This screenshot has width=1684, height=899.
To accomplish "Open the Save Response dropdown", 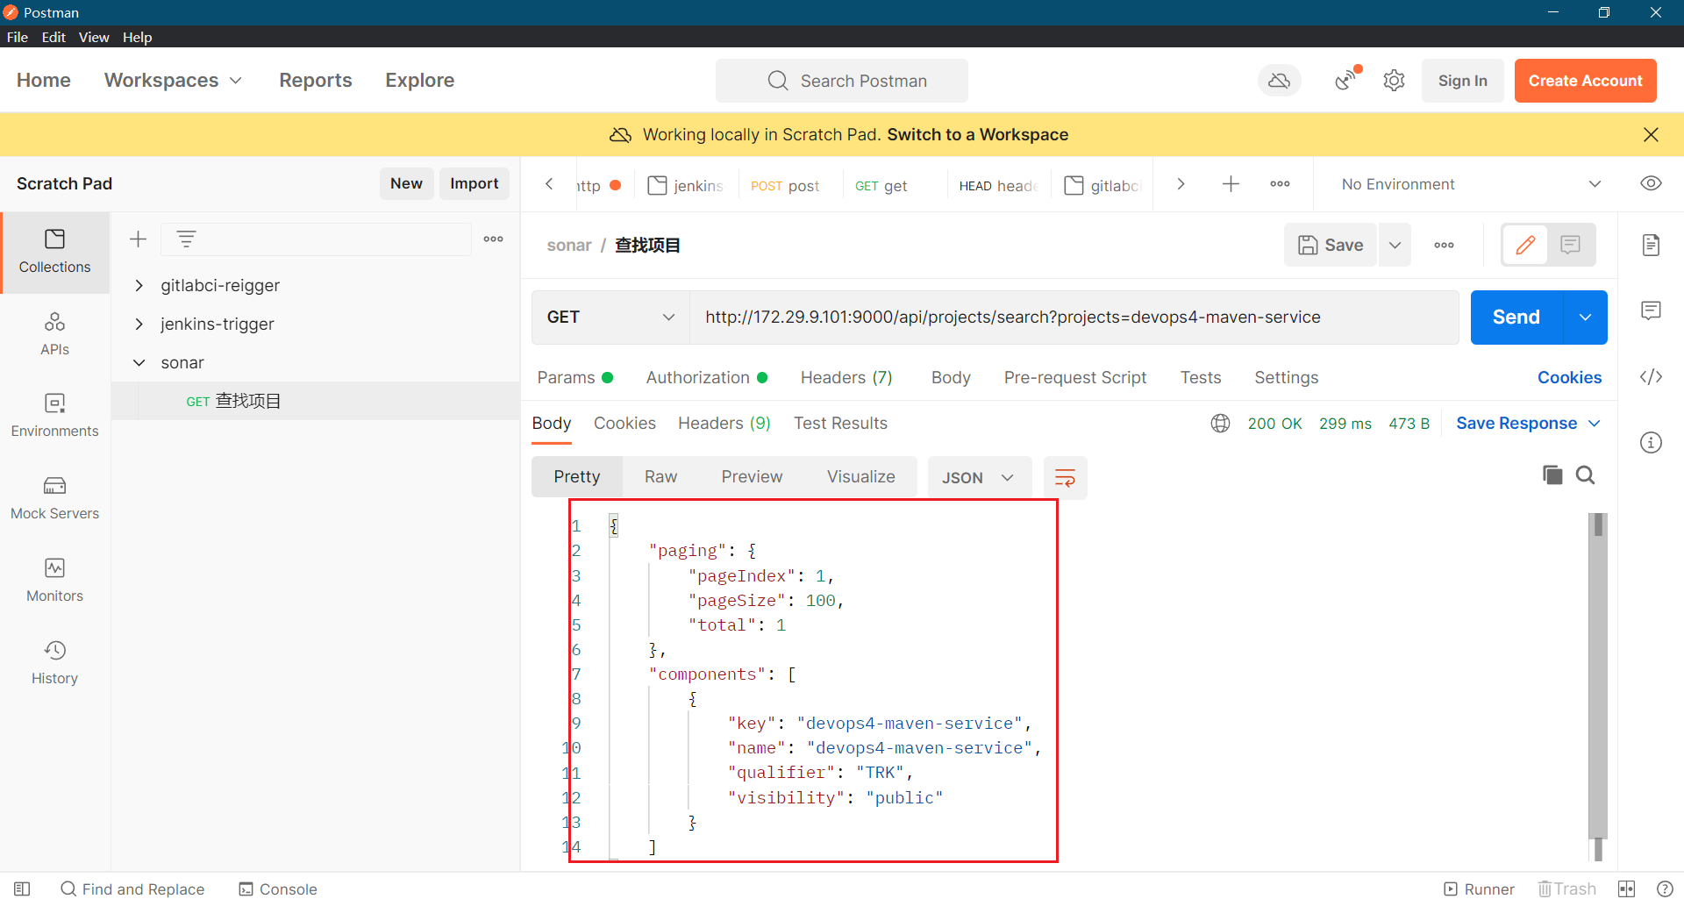I will point(1528,423).
